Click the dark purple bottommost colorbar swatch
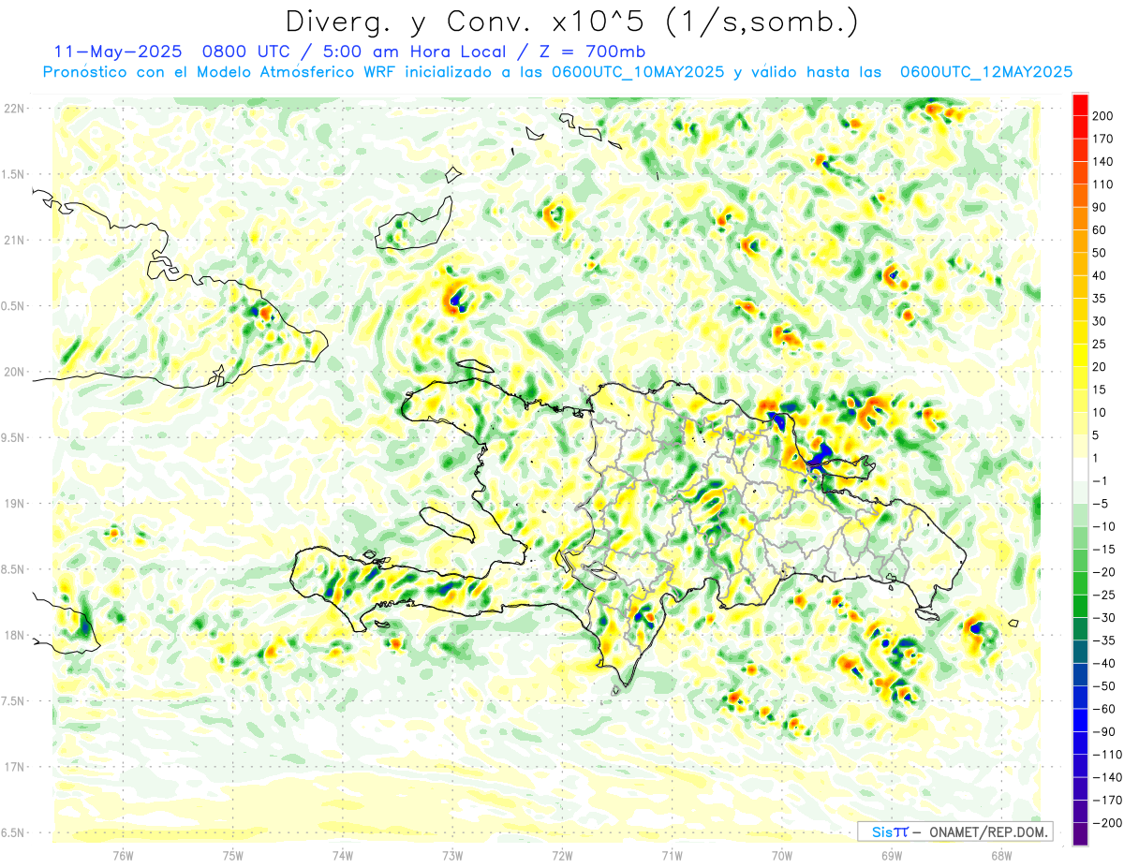Screen dimensions: 1124x868 point(1080,834)
